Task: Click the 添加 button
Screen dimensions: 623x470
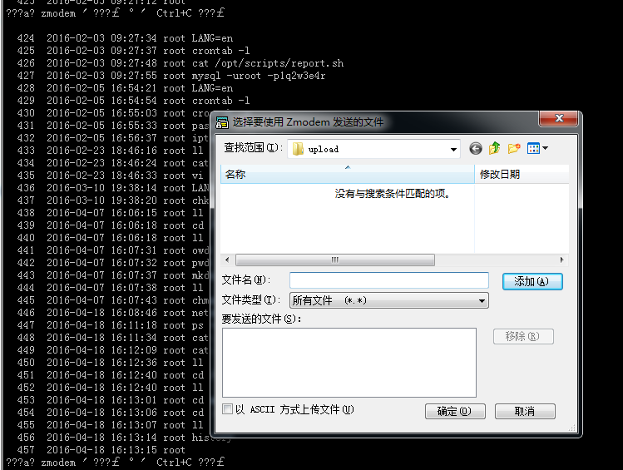Action: (x=532, y=281)
